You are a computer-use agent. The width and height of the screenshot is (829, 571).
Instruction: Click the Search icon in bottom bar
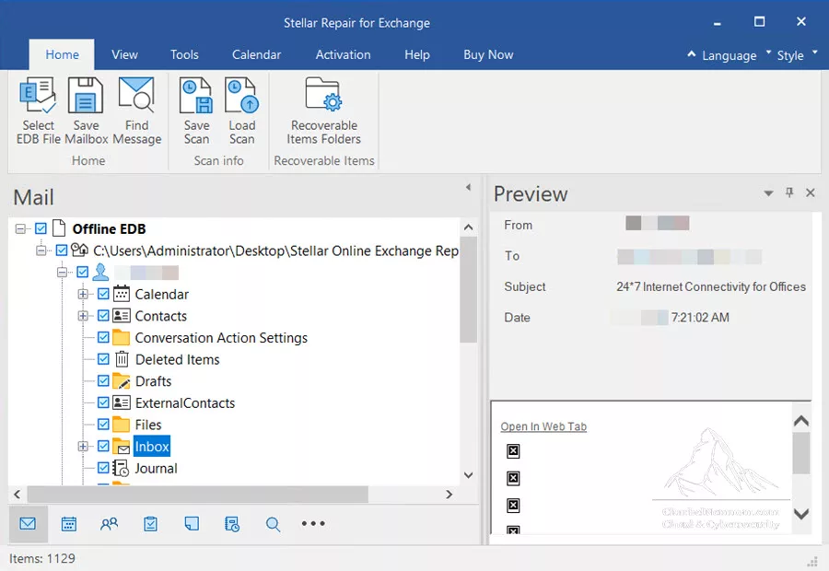coord(273,524)
